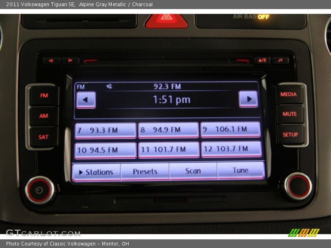Viewport: 331px width, 248px height.
Task: Start Scan from the bottom bar
Action: pos(193,171)
